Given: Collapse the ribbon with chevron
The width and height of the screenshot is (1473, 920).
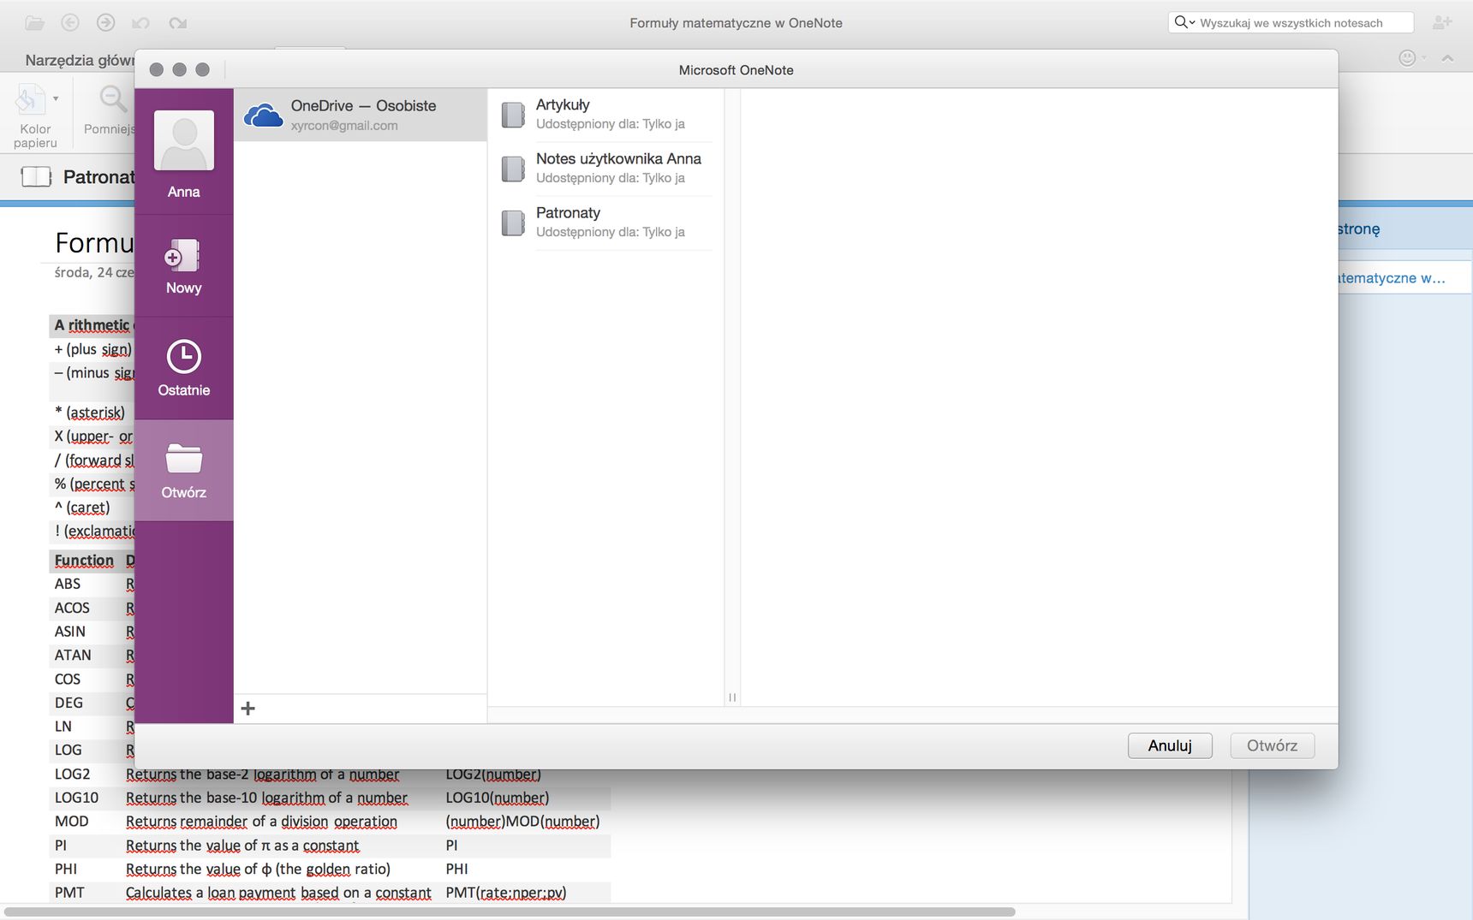Looking at the screenshot, I should (1448, 58).
